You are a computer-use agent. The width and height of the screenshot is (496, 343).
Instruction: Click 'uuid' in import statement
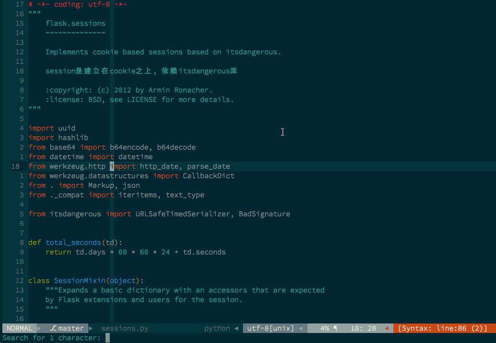click(67, 128)
